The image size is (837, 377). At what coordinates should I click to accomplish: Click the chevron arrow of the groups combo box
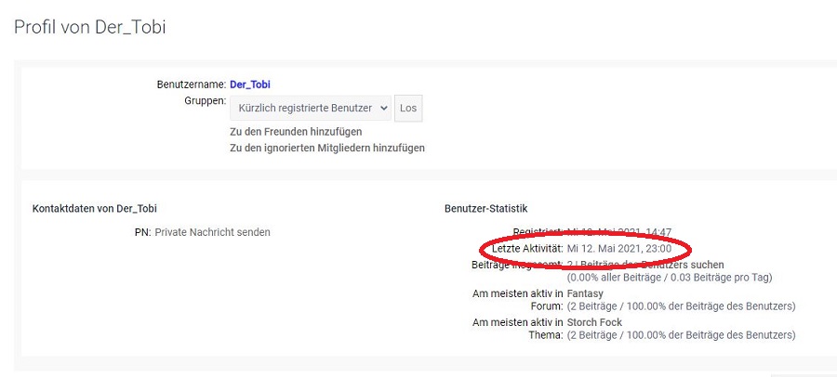point(383,109)
